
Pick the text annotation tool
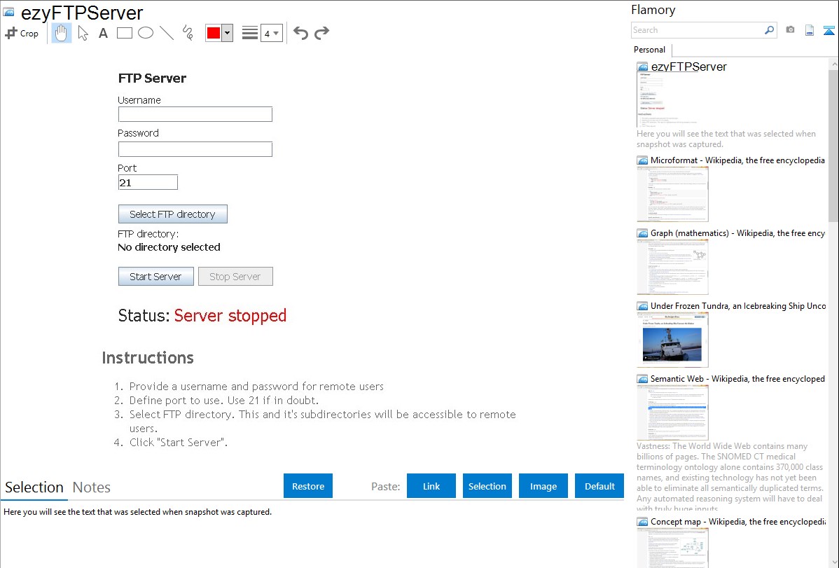click(x=103, y=33)
